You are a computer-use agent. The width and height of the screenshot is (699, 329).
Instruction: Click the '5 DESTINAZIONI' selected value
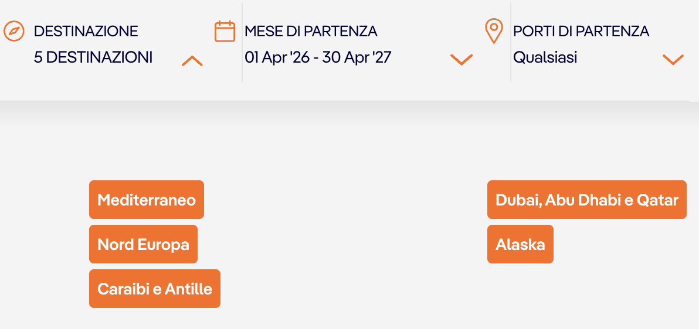(93, 57)
